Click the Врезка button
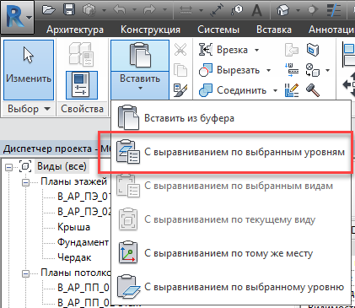The height and width of the screenshot is (308, 355). tap(223, 50)
